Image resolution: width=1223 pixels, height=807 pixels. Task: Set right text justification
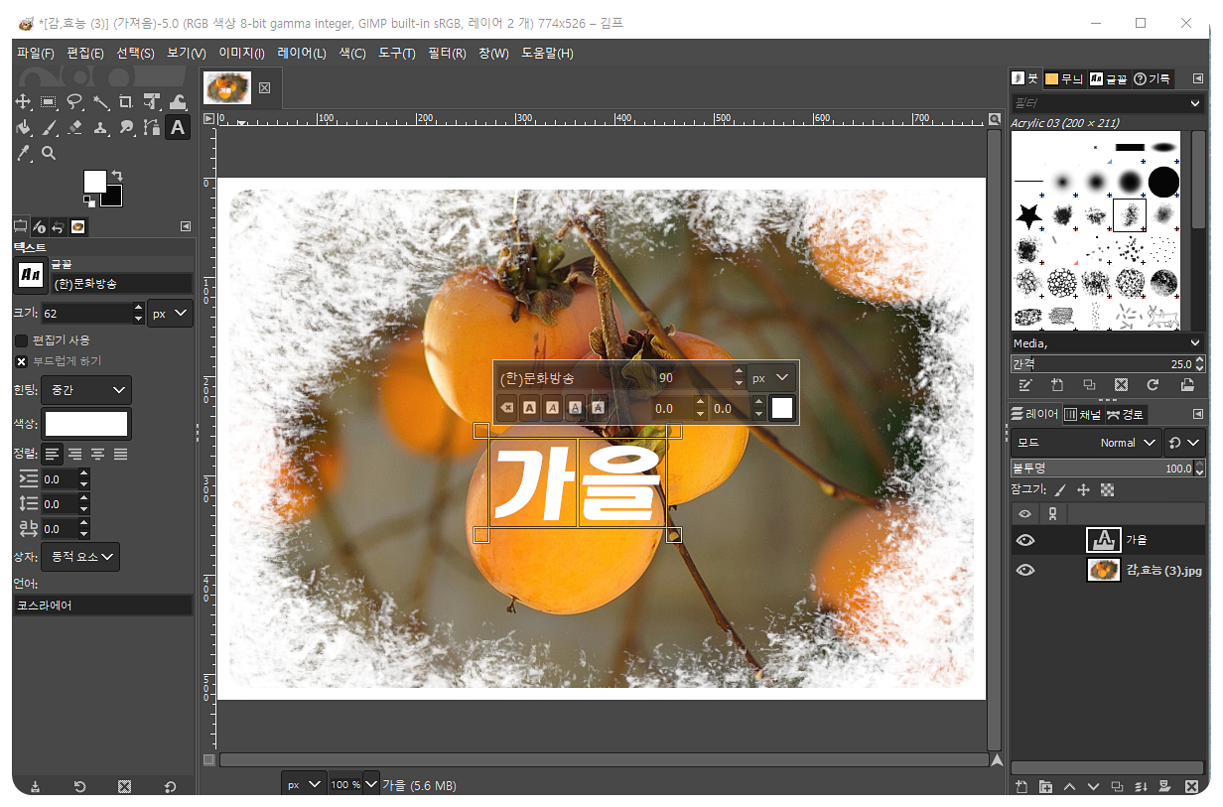pyautogui.click(x=75, y=454)
